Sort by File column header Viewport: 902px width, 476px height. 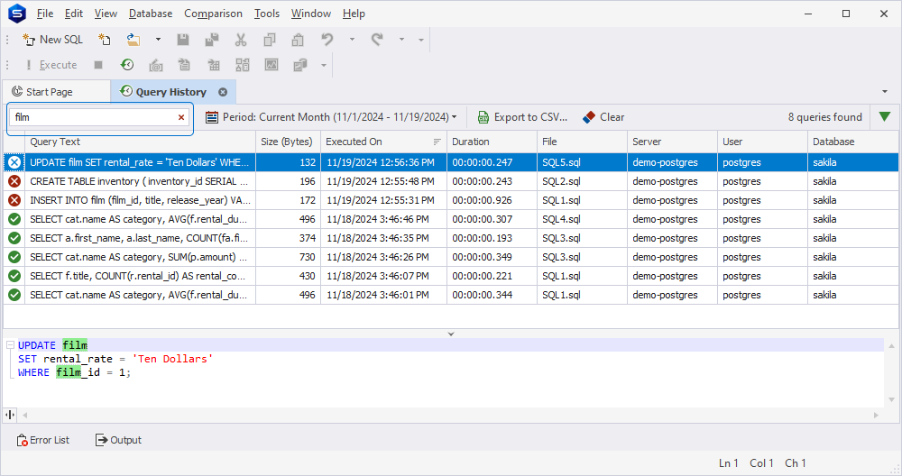[582, 142]
